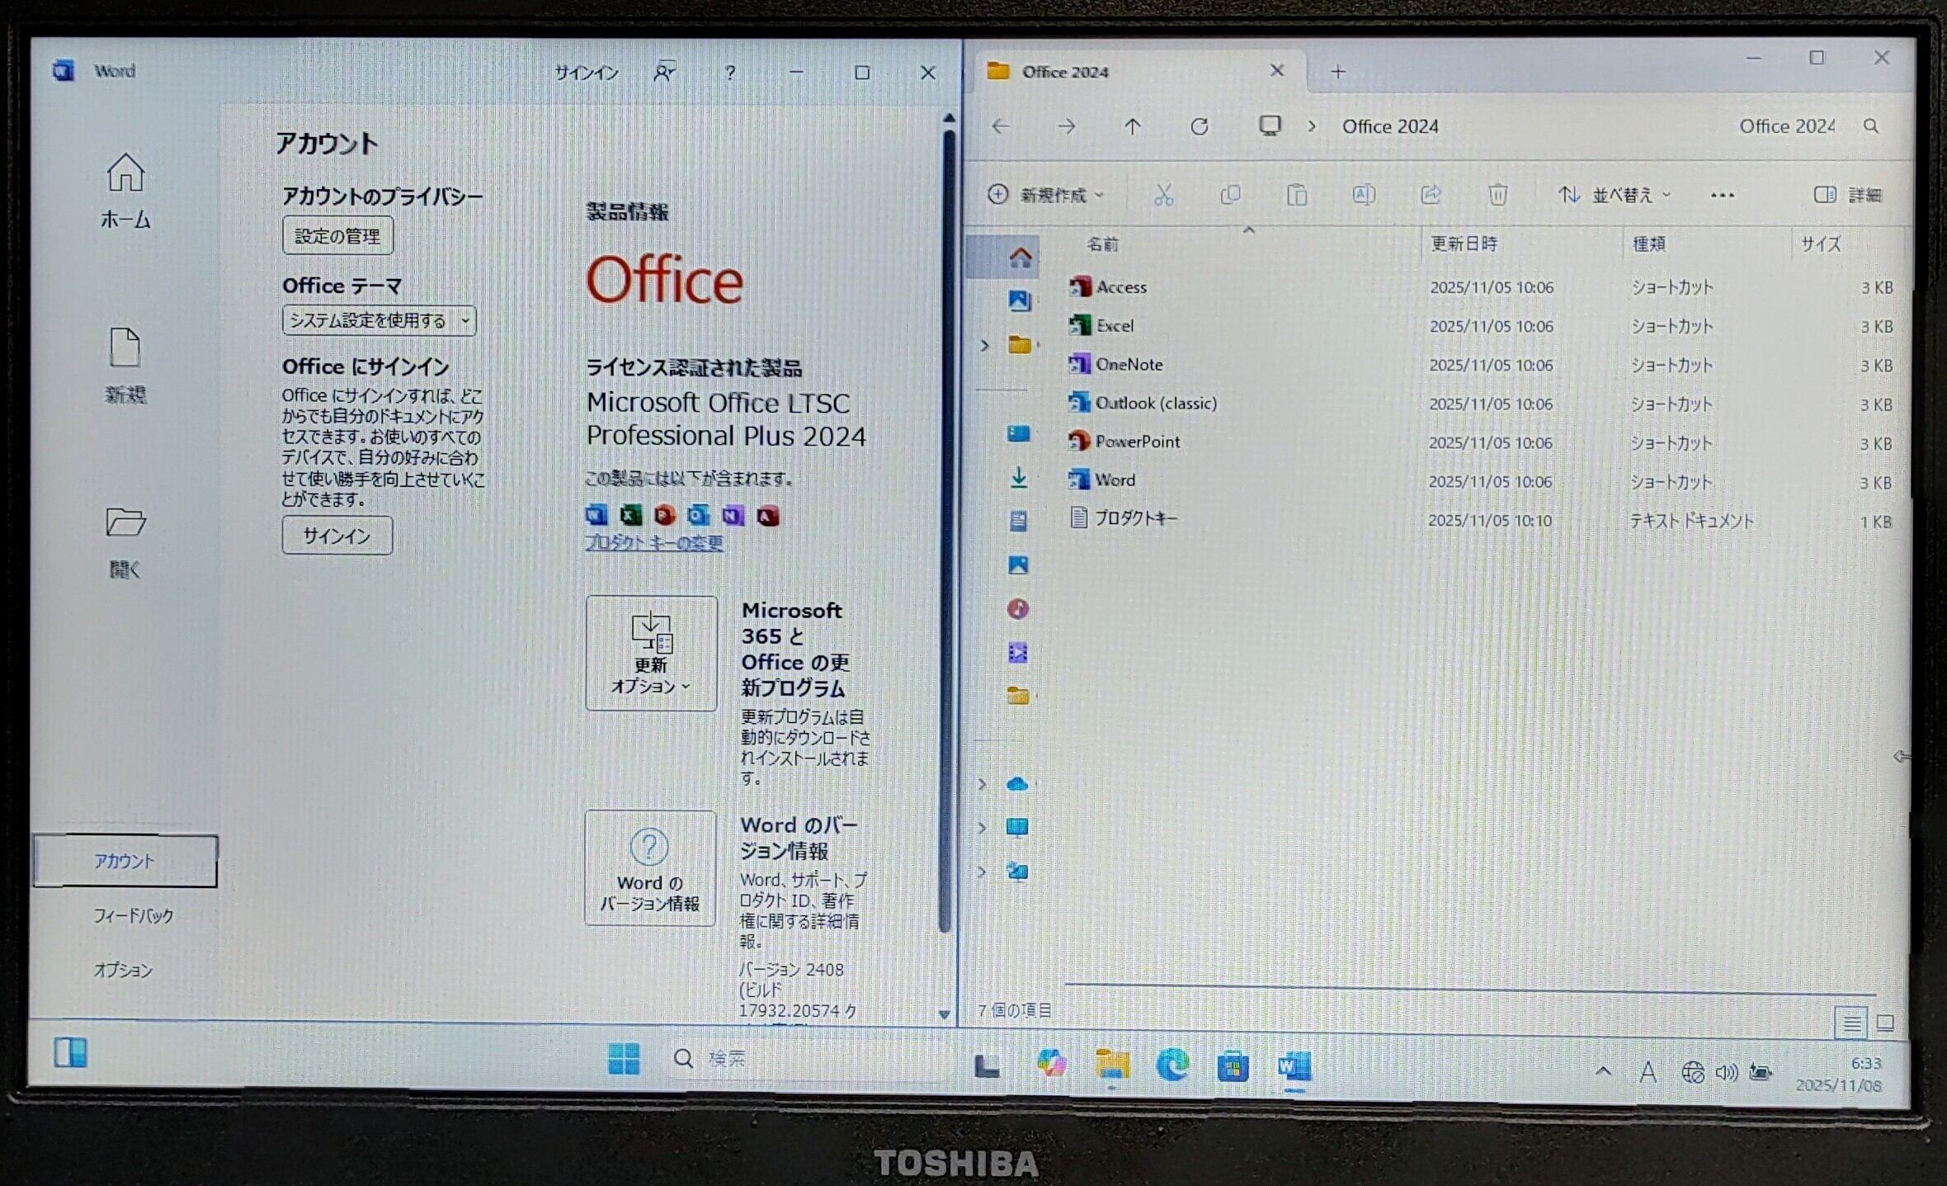Click the Up arrow navigation icon

pos(1132,126)
